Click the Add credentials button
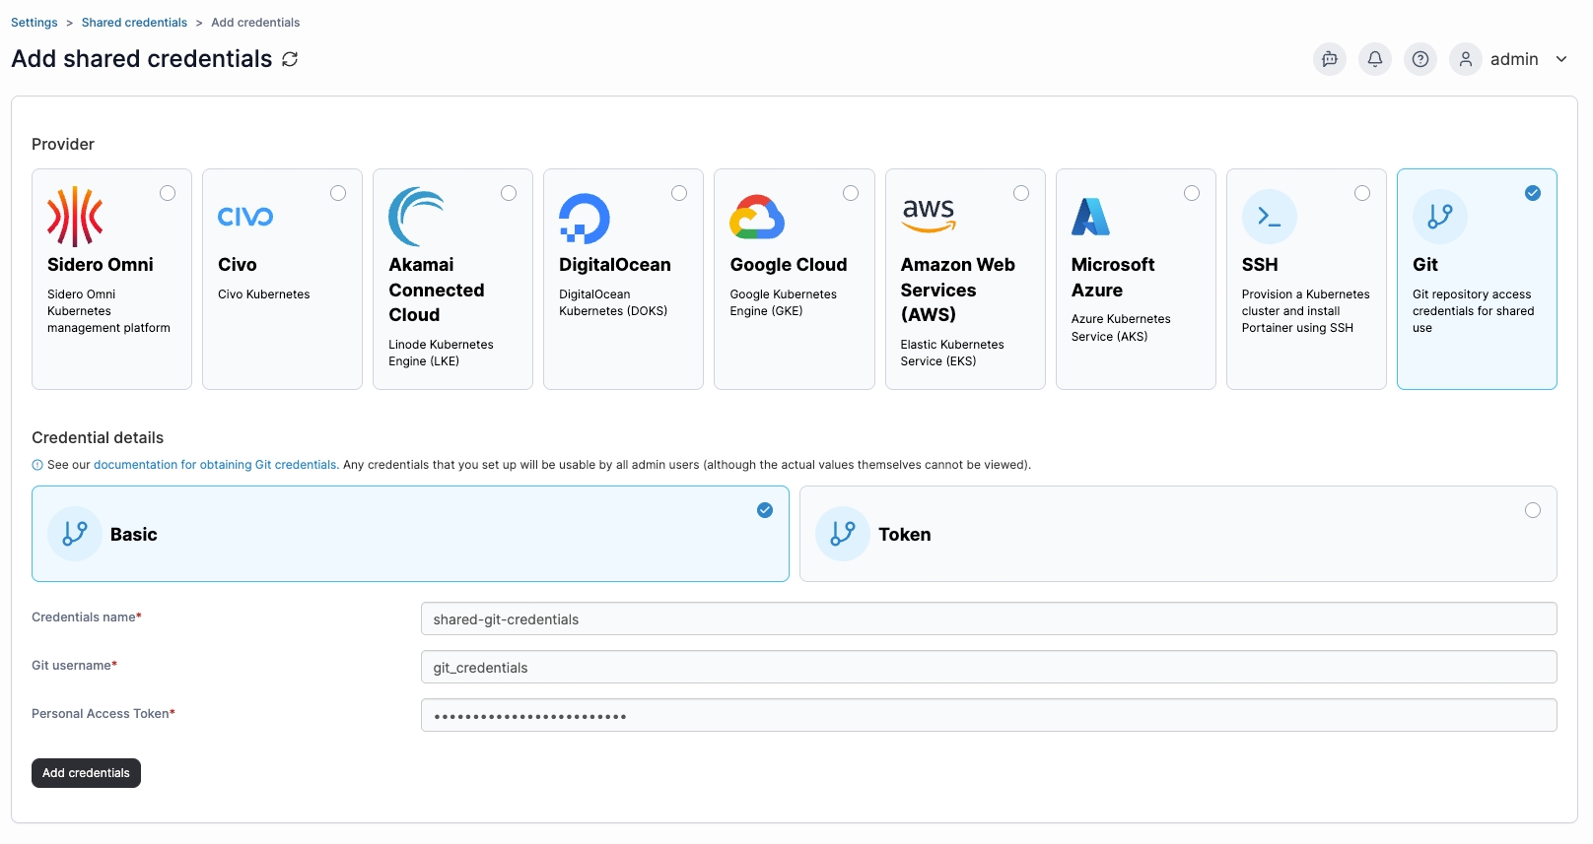 (x=86, y=773)
